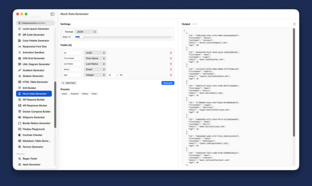The height and width of the screenshot is (186, 312).
Task: Click the Flexbox Playground icon
Action: (20, 129)
